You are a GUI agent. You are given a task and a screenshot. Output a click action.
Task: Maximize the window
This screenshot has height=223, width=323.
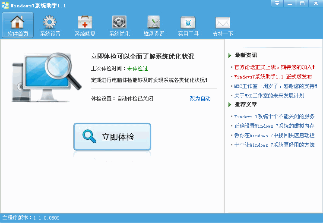(x=302, y=3)
